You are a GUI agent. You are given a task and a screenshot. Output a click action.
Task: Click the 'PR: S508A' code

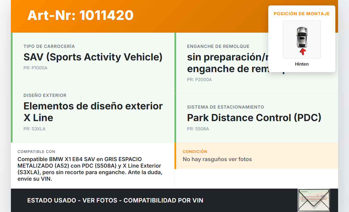[198, 129]
